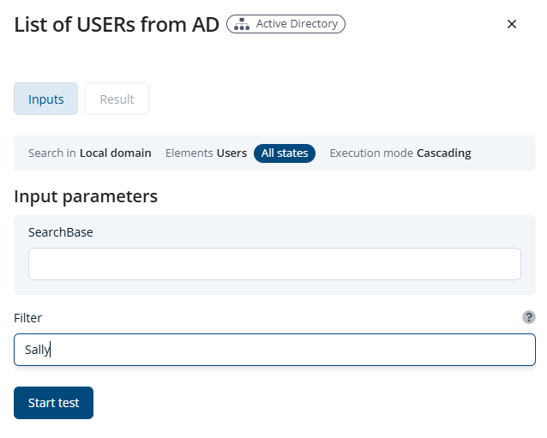Screen dimensions: 547x438
Task: Click the SearchBase label
Action: coord(61,232)
